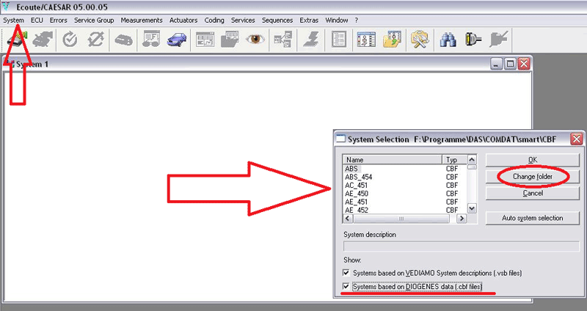This screenshot has height=311, width=587.
Task: Click the list scroll down arrow
Action: (472, 209)
